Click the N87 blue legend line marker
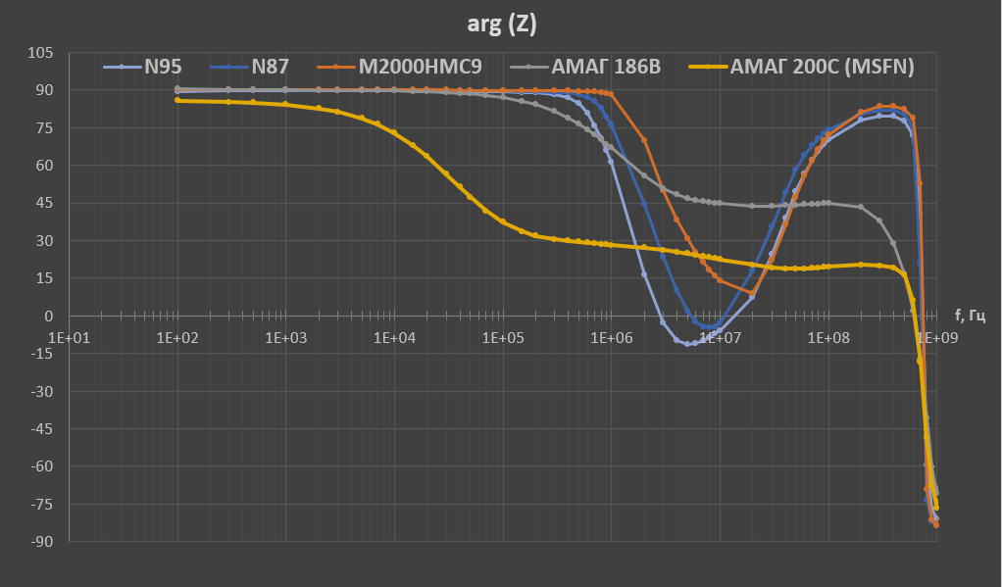 click(x=228, y=67)
